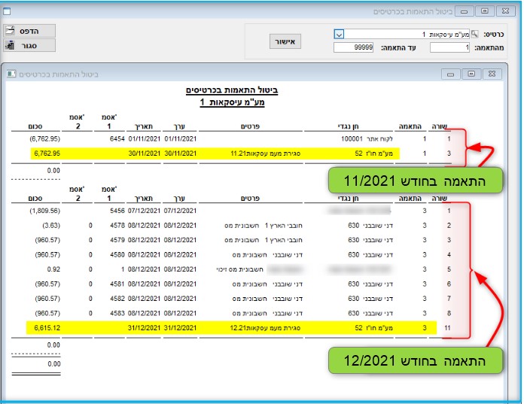The width and height of the screenshot is (524, 404).
Task: Click the הדפס (print) button
Action: (x=29, y=31)
